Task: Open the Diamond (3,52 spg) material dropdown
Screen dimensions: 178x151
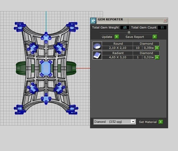Action: pyautogui.click(x=133, y=122)
